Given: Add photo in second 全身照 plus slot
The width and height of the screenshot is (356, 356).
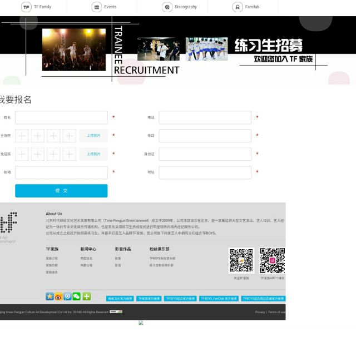Looking at the screenshot, I should pyautogui.click(x=38, y=136).
